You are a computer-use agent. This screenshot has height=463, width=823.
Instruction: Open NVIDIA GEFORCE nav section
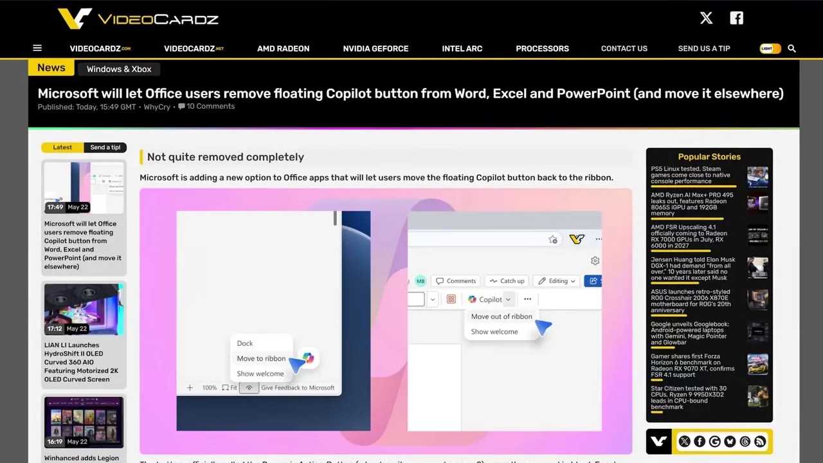(x=375, y=48)
